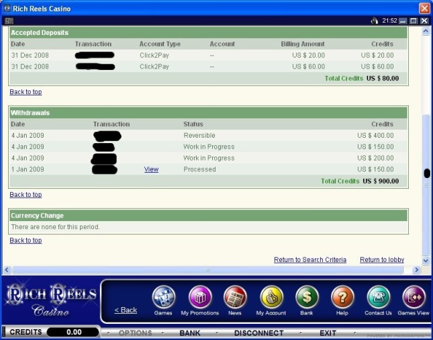Viewport: 433px width, 340px height.
Task: Click the Processed status text
Action: 199,169
